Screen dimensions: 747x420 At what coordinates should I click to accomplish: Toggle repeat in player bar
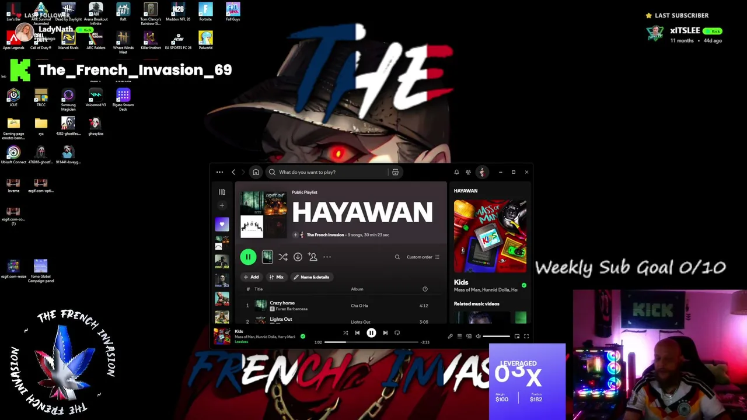[x=397, y=332]
